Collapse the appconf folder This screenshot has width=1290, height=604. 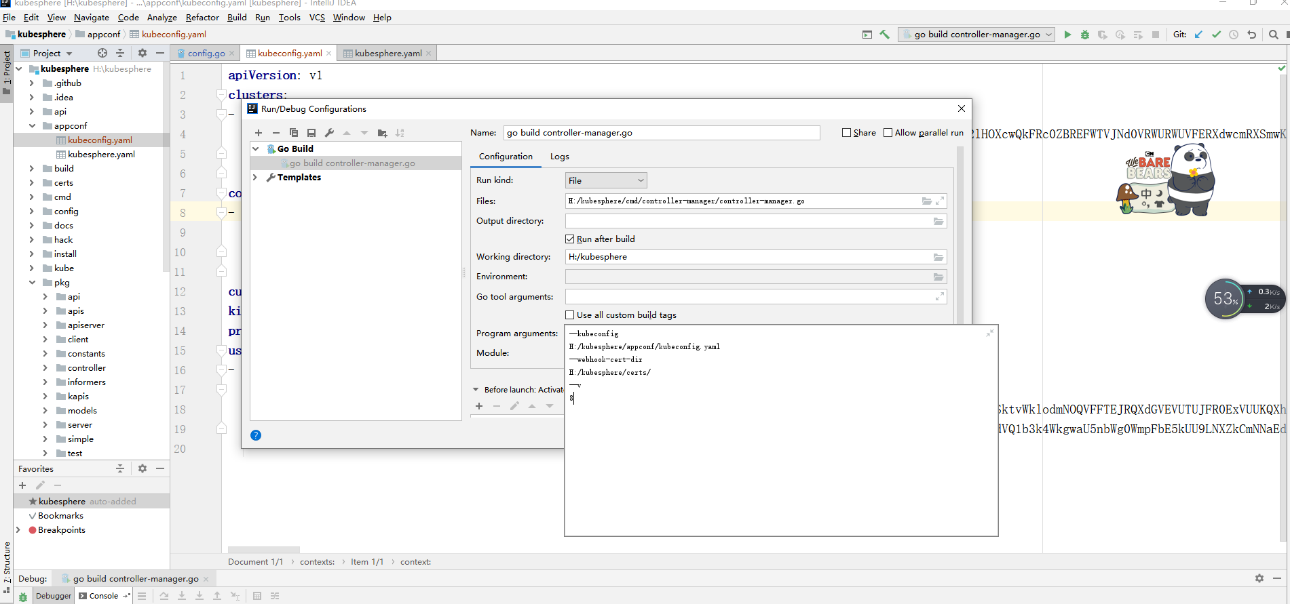(x=32, y=126)
